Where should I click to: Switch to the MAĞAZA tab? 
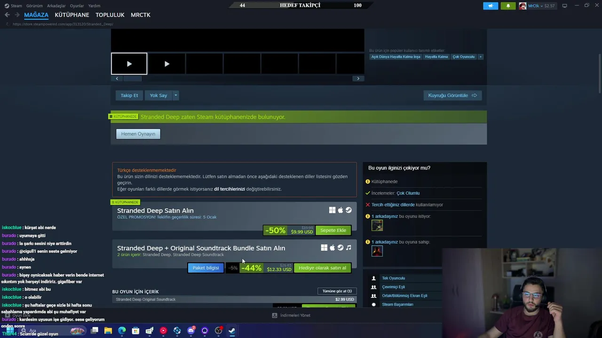coord(36,15)
